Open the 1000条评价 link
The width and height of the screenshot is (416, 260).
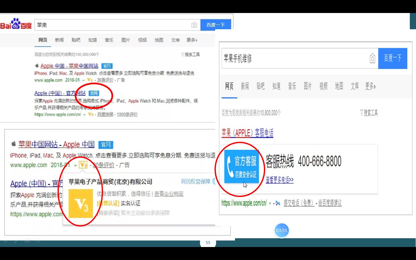click(127, 114)
